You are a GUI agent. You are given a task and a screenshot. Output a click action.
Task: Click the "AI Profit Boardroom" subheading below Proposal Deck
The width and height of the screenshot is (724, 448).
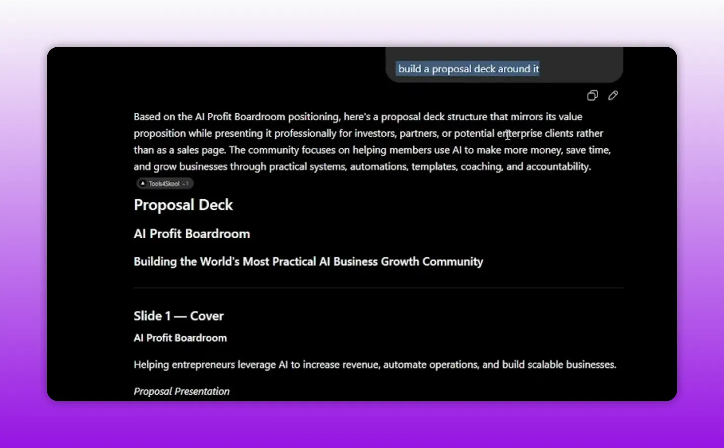tap(192, 234)
